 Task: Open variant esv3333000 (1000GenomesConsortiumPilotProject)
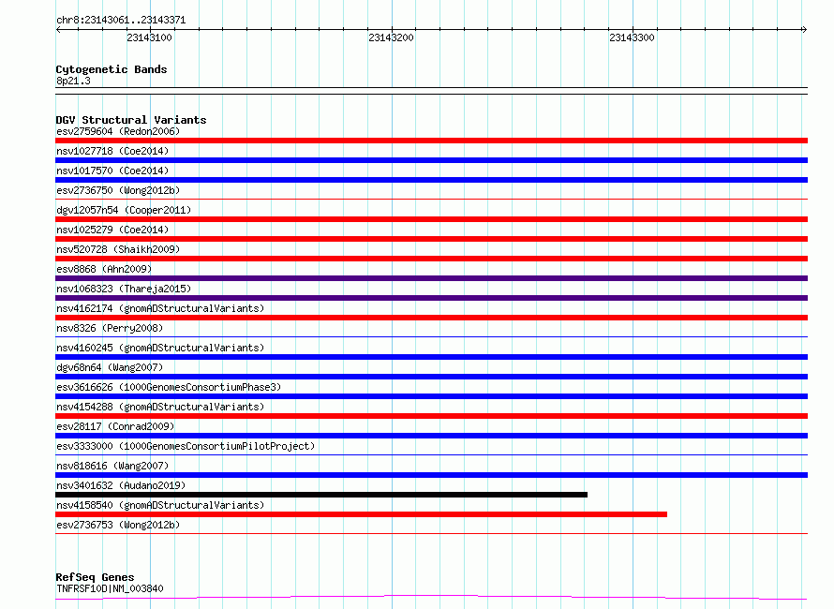tap(186, 446)
